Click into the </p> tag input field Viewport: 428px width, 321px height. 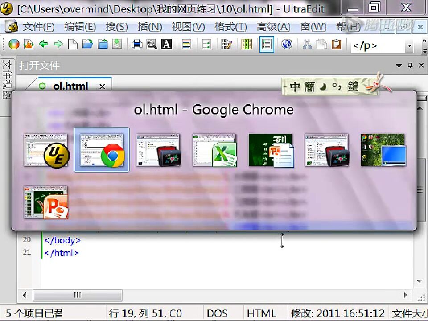(378, 45)
